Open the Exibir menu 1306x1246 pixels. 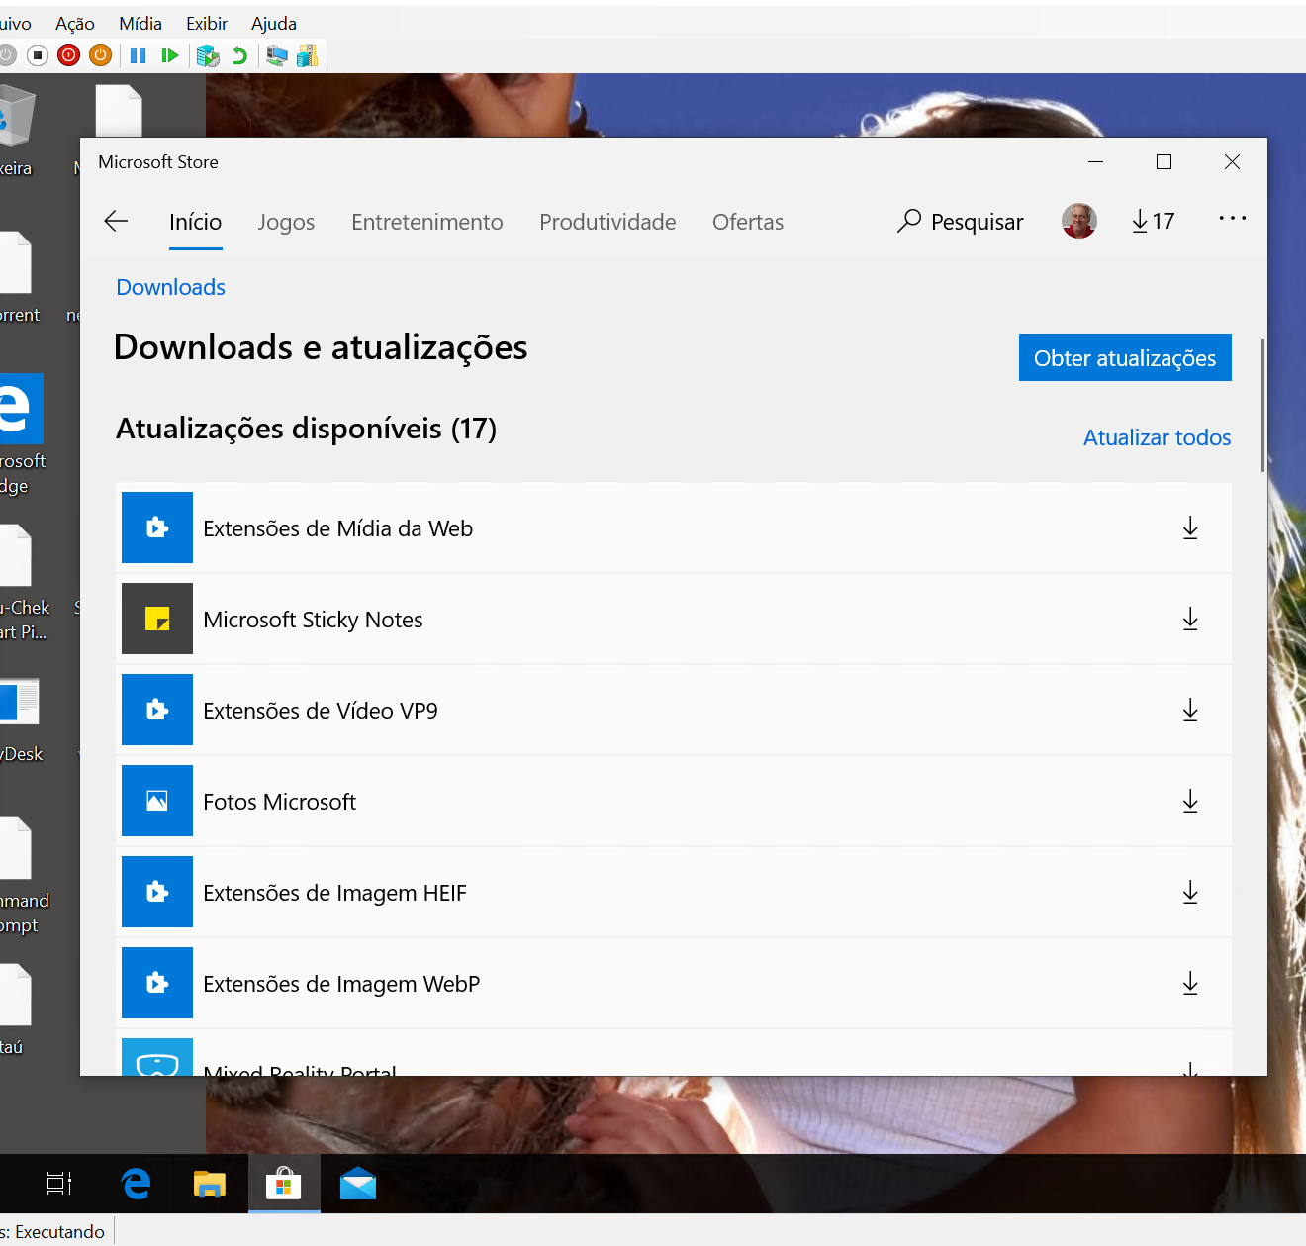coord(207,24)
